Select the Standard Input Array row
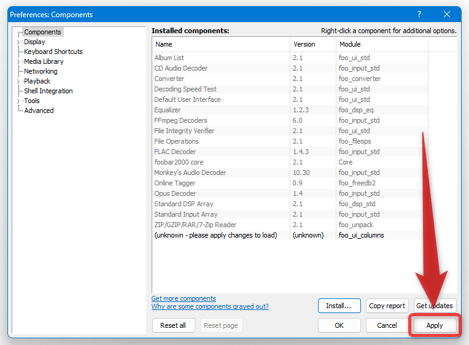 coord(290,214)
